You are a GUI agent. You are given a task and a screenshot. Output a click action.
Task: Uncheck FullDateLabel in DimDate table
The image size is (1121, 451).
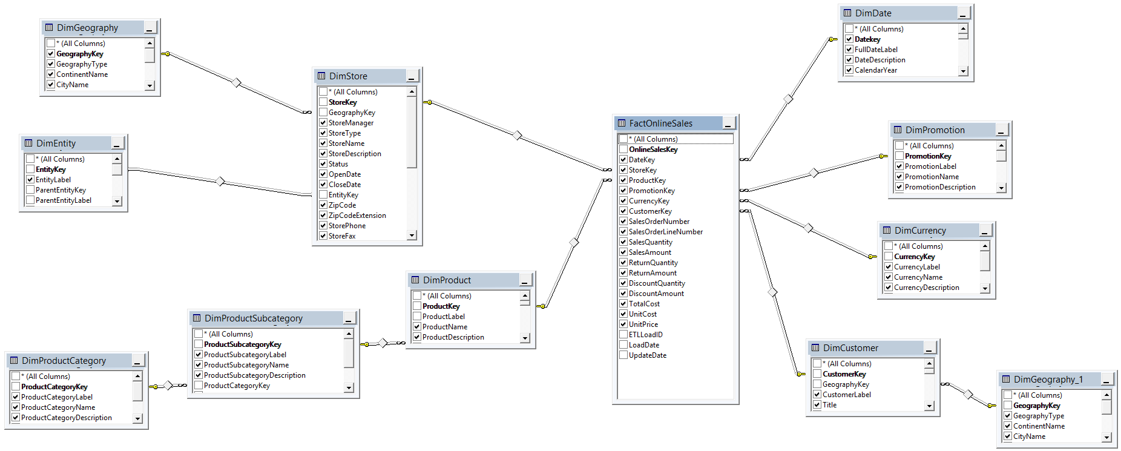(x=849, y=49)
